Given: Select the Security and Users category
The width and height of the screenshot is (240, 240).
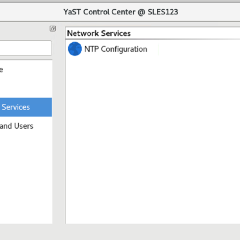Looking at the screenshot, I should click(x=18, y=126).
